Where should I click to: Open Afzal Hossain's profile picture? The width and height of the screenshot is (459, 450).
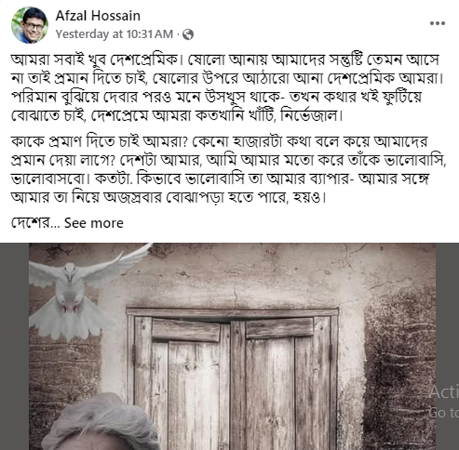(30, 25)
